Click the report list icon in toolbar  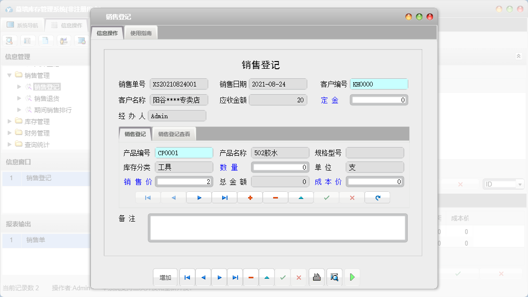point(27,40)
